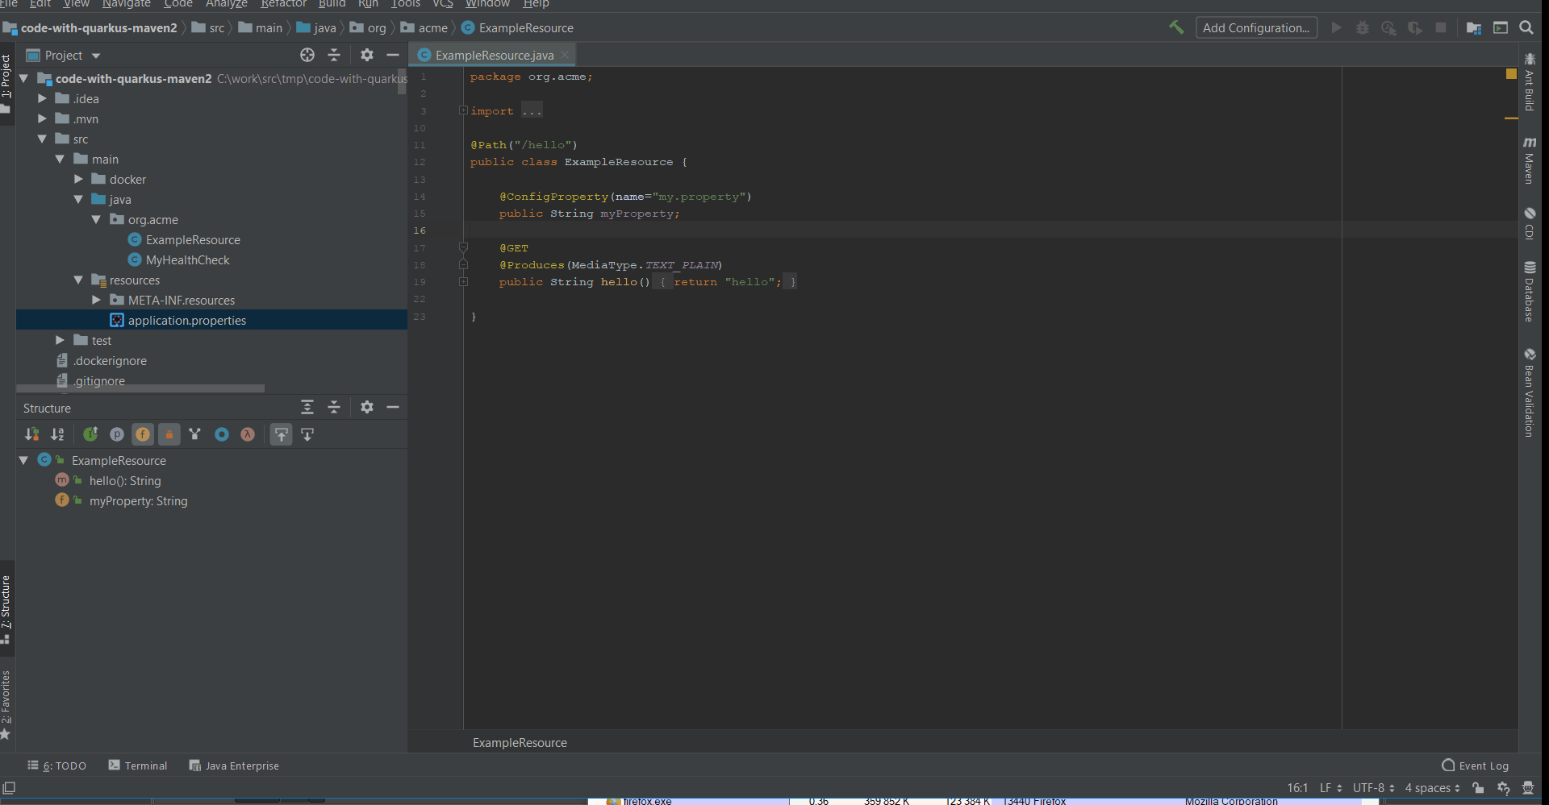The image size is (1549, 805).
Task: Open the Maven tool window
Action: [1530, 161]
